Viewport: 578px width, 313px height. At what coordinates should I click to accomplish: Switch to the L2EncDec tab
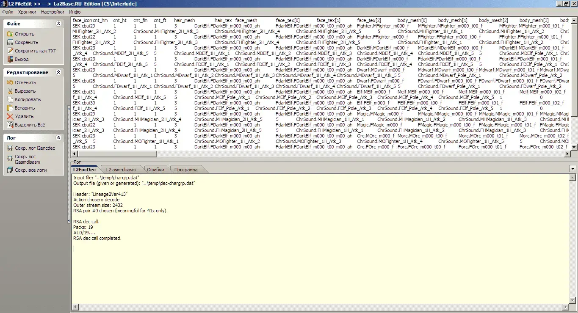coord(85,170)
